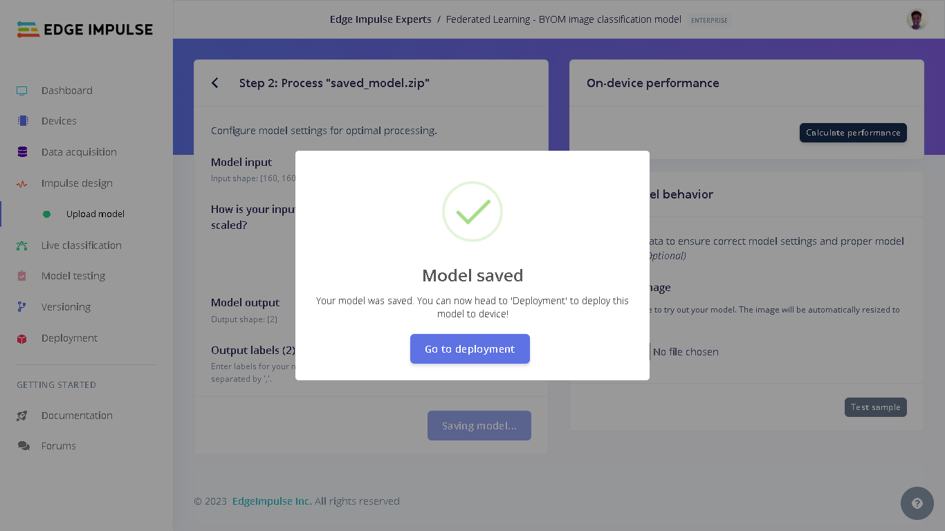Click the Test sample button
Viewport: 945px width, 531px height.
coord(875,407)
